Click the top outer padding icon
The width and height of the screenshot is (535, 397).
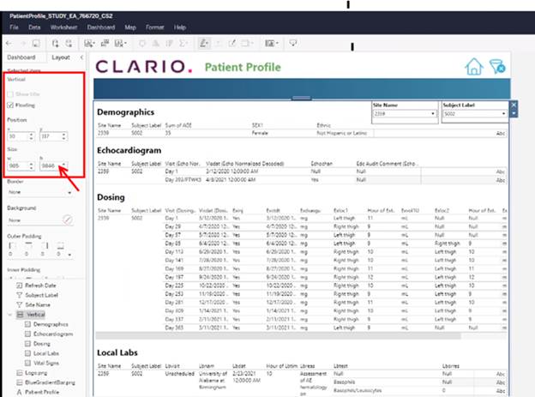coord(28,245)
